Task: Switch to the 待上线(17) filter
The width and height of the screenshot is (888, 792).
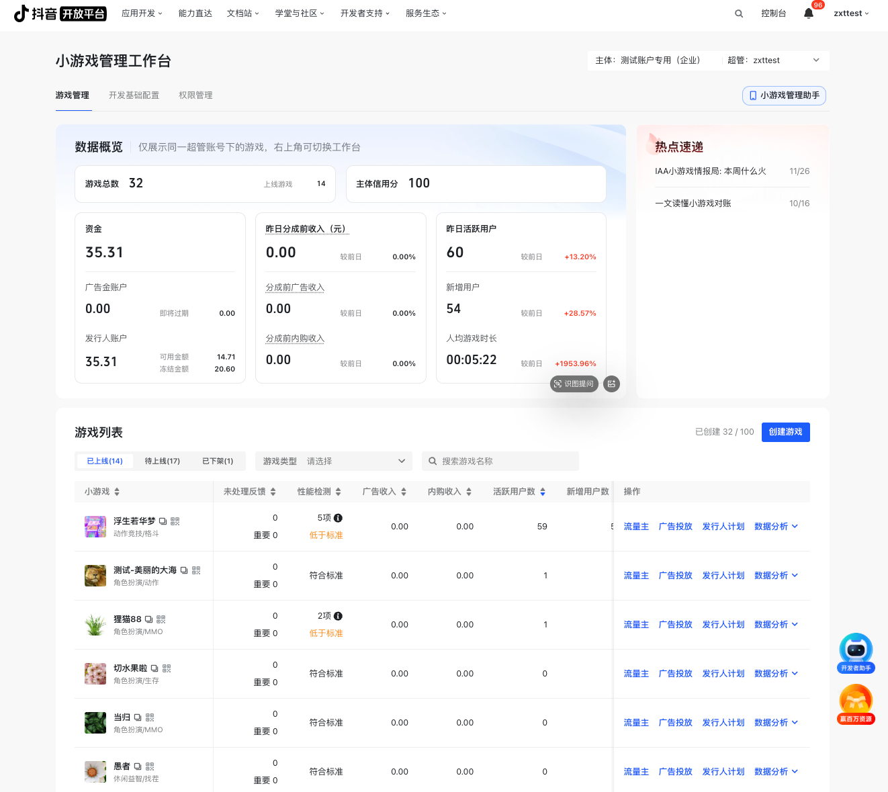Action: [162, 461]
